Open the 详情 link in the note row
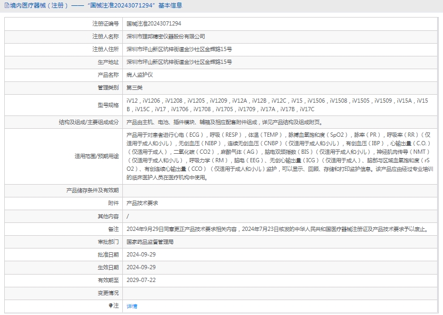The height and width of the screenshot is (315, 443). [132, 306]
